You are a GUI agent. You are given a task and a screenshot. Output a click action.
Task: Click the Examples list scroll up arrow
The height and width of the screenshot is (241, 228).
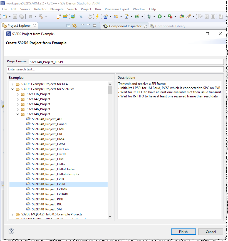point(110,84)
